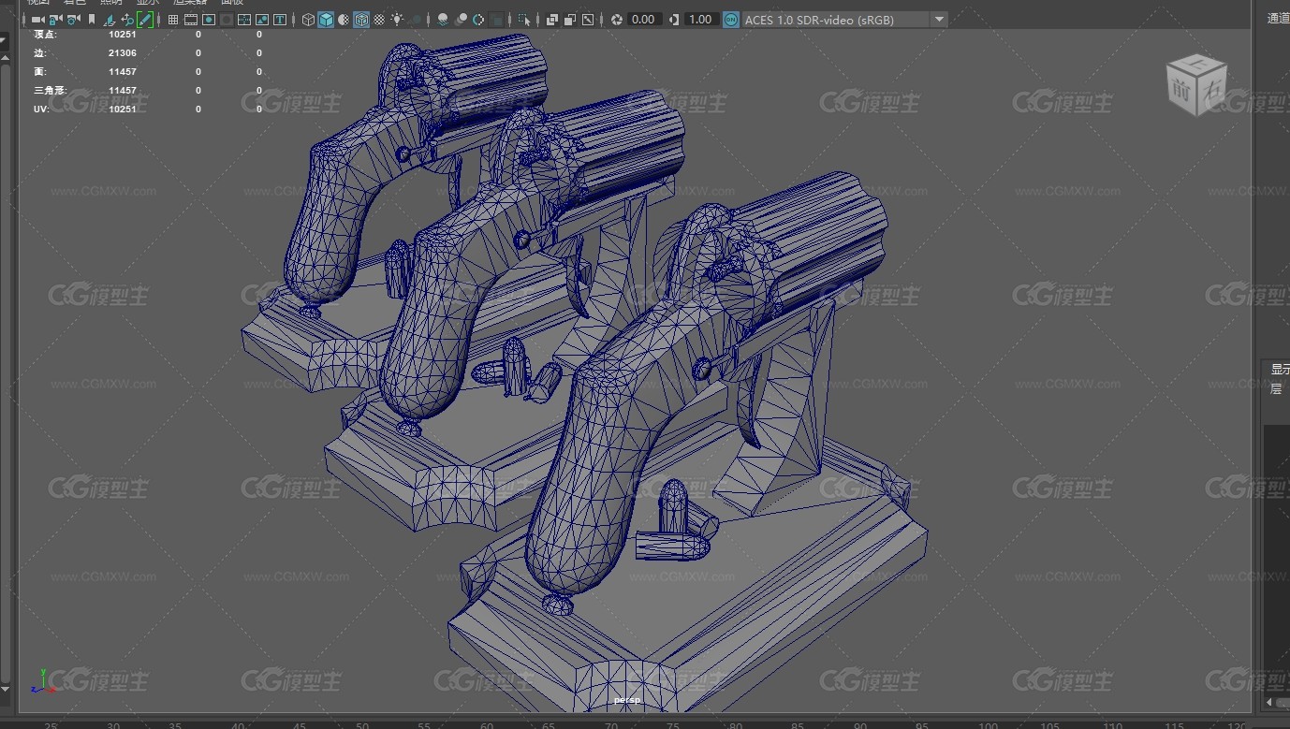Click the Motion Blur icon
Viewport: 1290px width, 729px height.
coord(461,19)
